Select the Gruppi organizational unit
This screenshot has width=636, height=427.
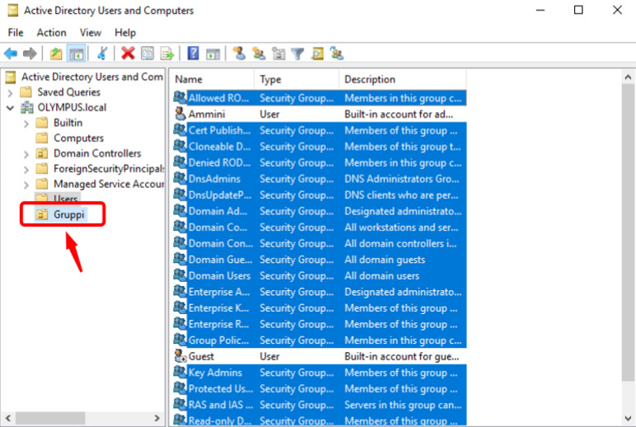pos(69,215)
